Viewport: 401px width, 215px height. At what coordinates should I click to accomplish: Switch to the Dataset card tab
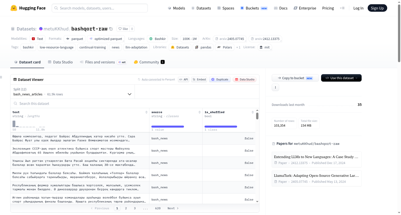coord(27,62)
